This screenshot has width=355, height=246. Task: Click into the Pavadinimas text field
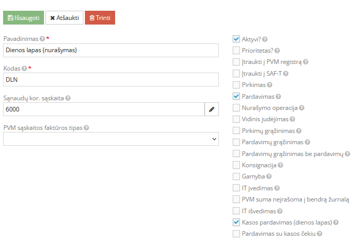click(x=110, y=50)
